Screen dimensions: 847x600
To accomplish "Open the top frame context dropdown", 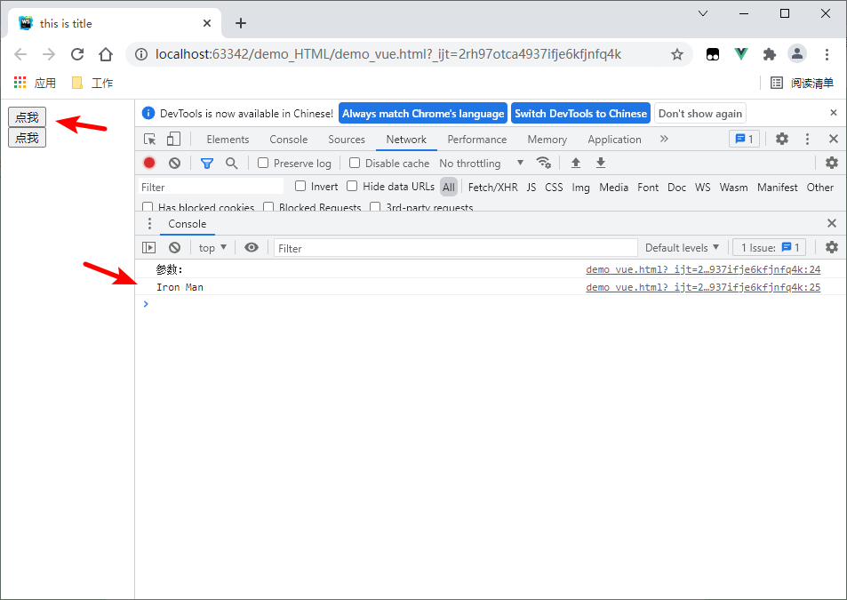I will point(212,247).
